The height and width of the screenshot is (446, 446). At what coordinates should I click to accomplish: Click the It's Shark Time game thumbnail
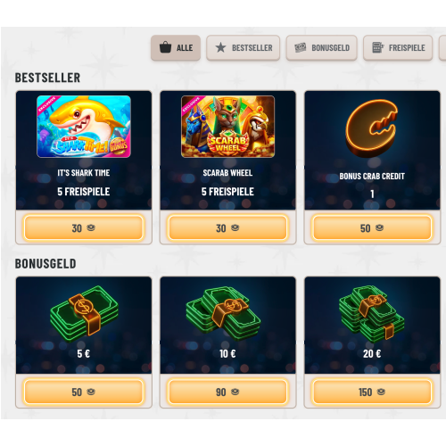(x=84, y=127)
